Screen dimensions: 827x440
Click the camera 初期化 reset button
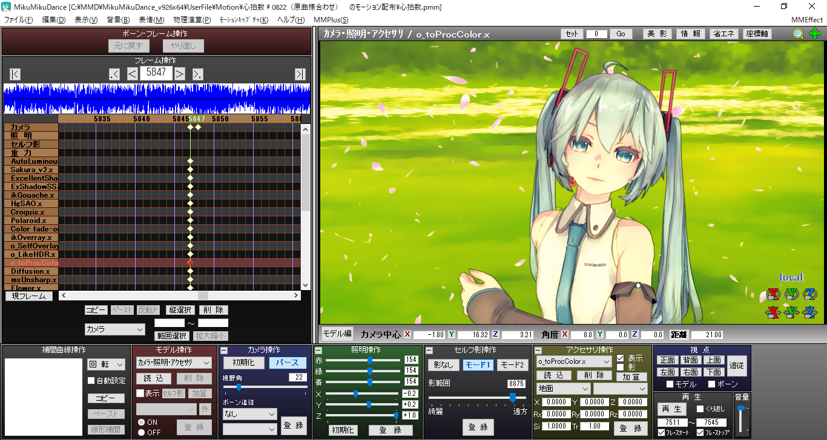coord(243,363)
